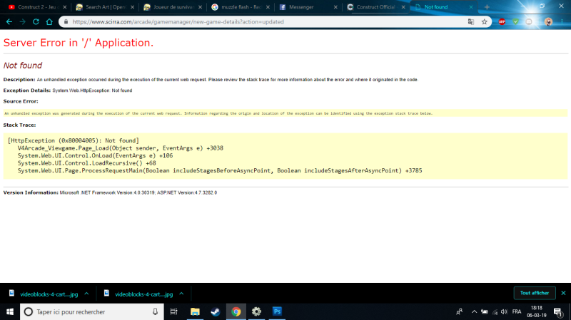Close the downloads bar
Image resolution: width=571 pixels, height=320 pixels.
[563, 293]
